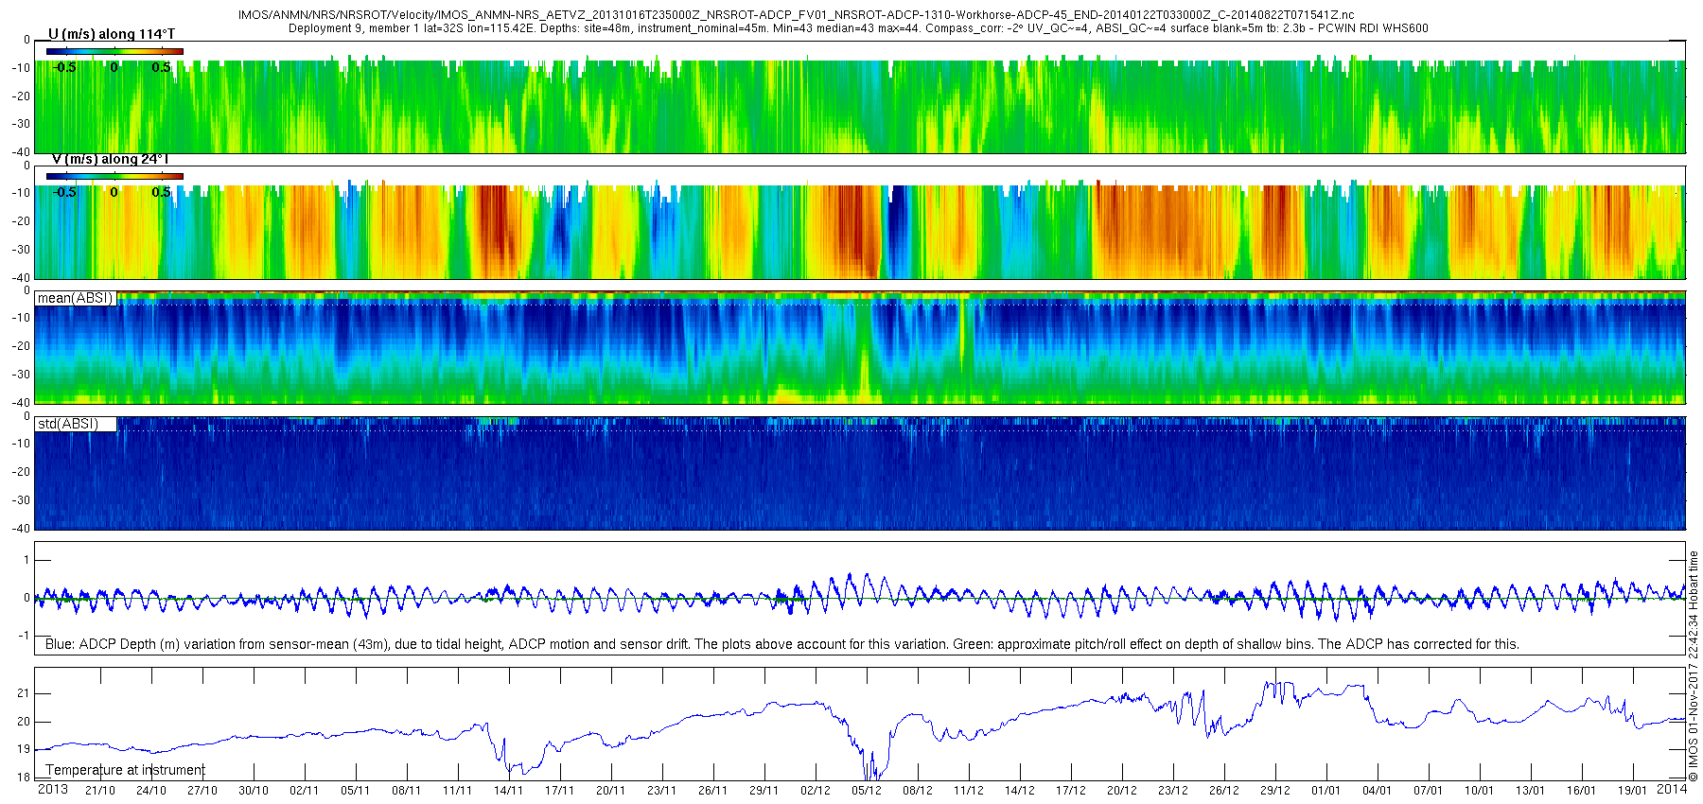The width and height of the screenshot is (1703, 804).
Task: Click the '2013' year label on time axis
Action: pos(52,789)
